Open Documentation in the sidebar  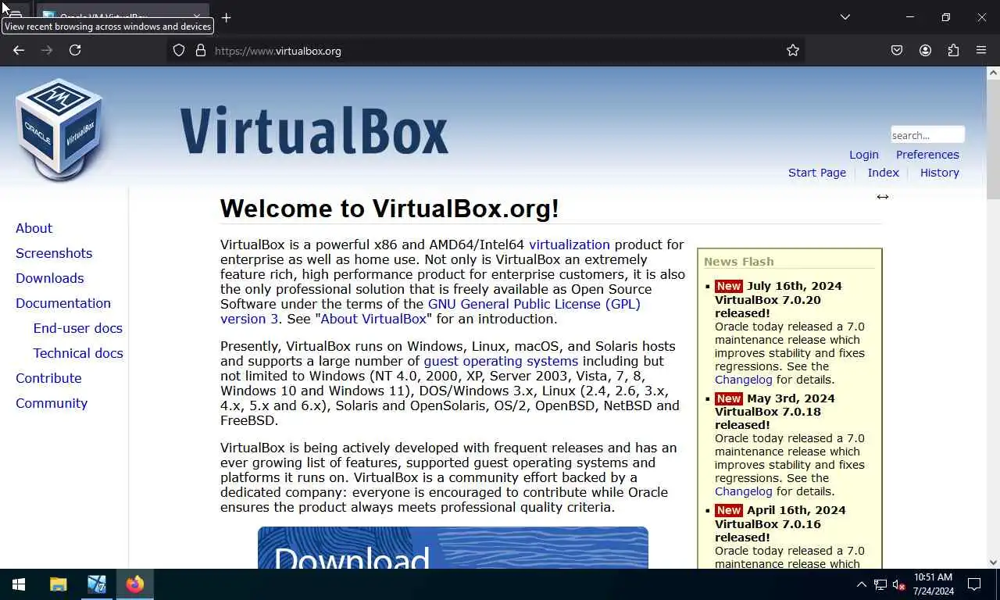pyautogui.click(x=63, y=303)
